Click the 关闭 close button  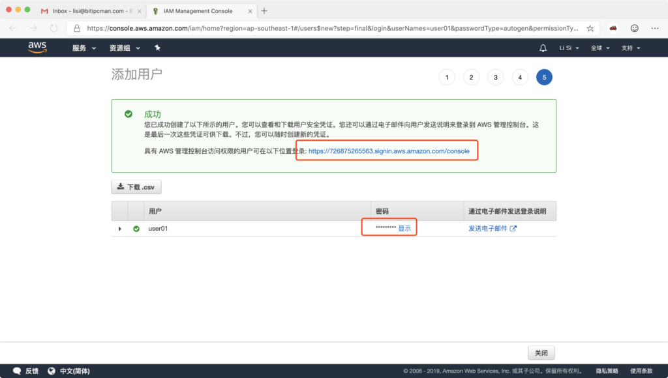coord(541,353)
